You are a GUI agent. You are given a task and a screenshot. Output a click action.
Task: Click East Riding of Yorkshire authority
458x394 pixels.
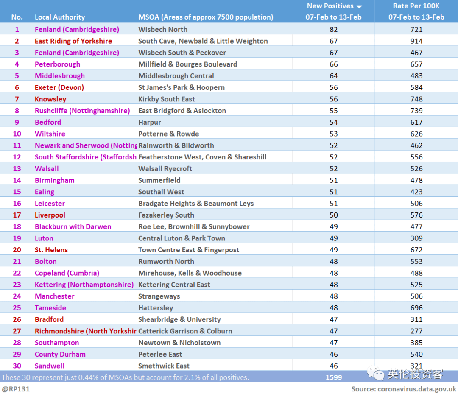tap(73, 41)
